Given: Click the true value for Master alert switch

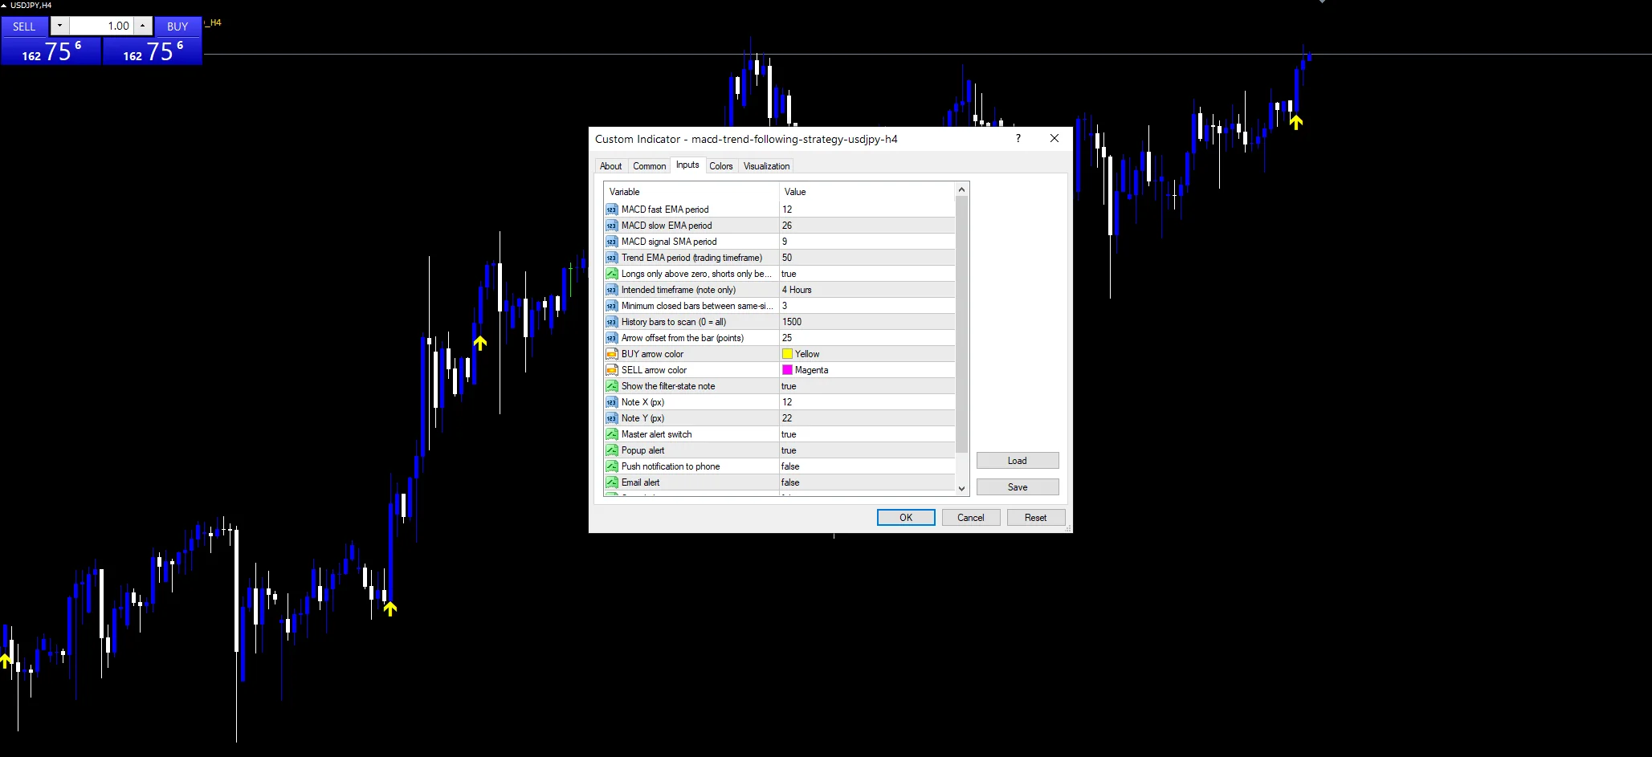Looking at the screenshot, I should click(x=789, y=434).
